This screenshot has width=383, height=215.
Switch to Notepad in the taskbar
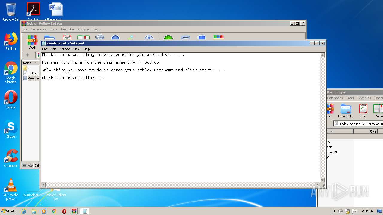point(85,211)
